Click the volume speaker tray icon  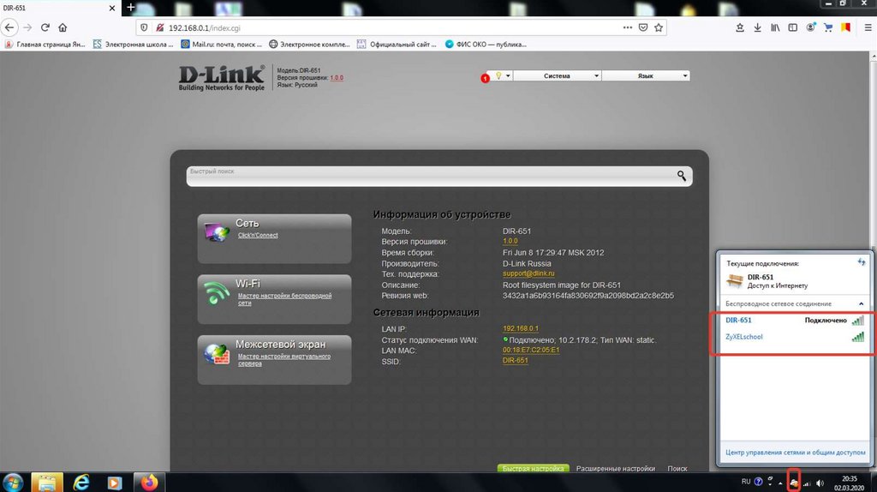820,483
